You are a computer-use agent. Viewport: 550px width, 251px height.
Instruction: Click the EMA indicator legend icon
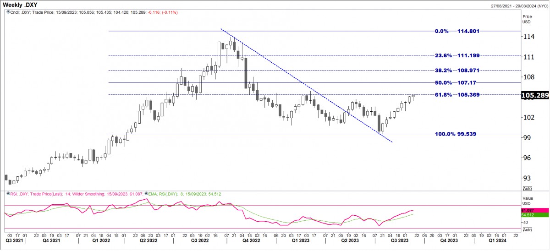pos(147,194)
